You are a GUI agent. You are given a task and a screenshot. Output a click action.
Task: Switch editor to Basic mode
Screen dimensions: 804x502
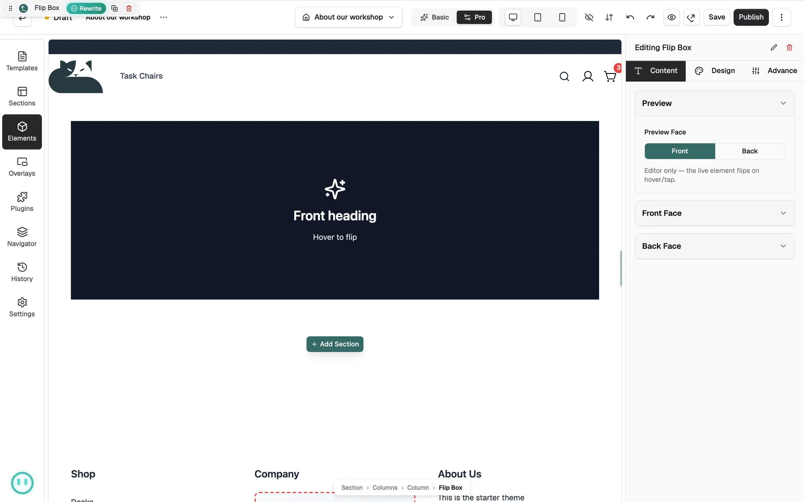[435, 17]
